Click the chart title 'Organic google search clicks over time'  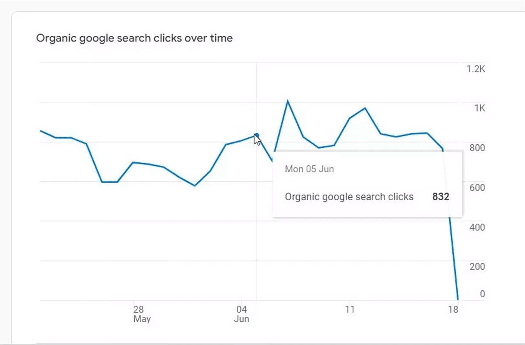(x=134, y=38)
